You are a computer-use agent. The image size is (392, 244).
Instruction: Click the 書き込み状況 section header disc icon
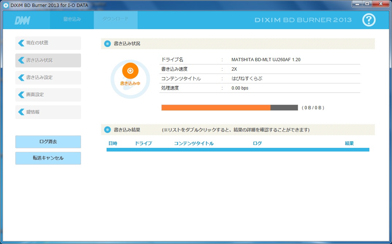[107, 44]
